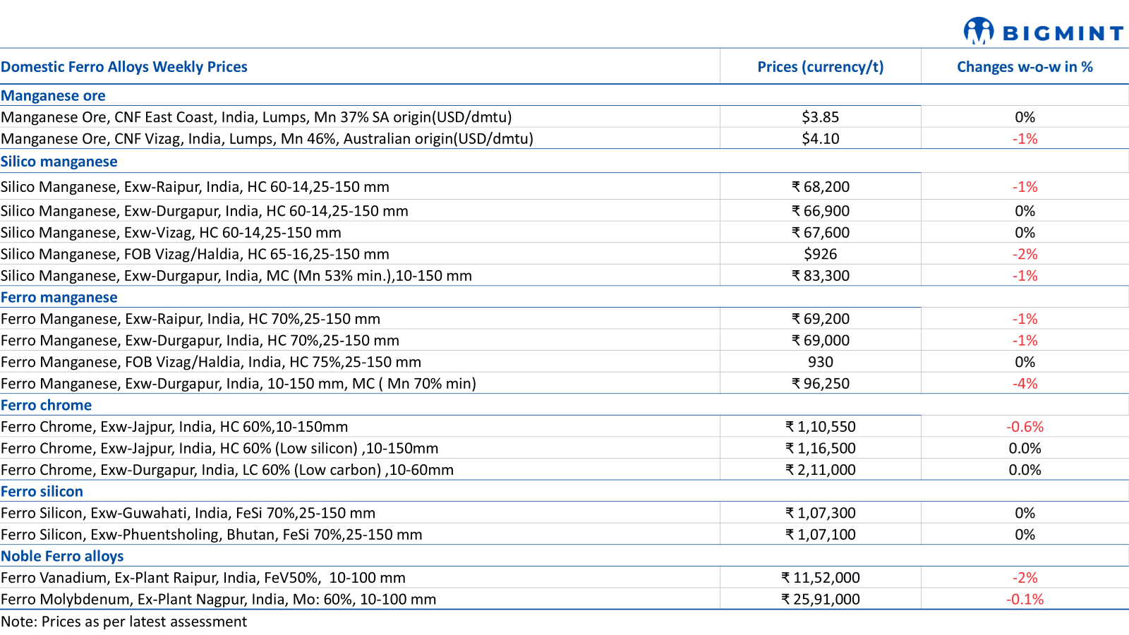This screenshot has width=1129, height=635.
Task: Select the Domestic Ferro Alloys Weekly Prices header
Action: (x=124, y=67)
